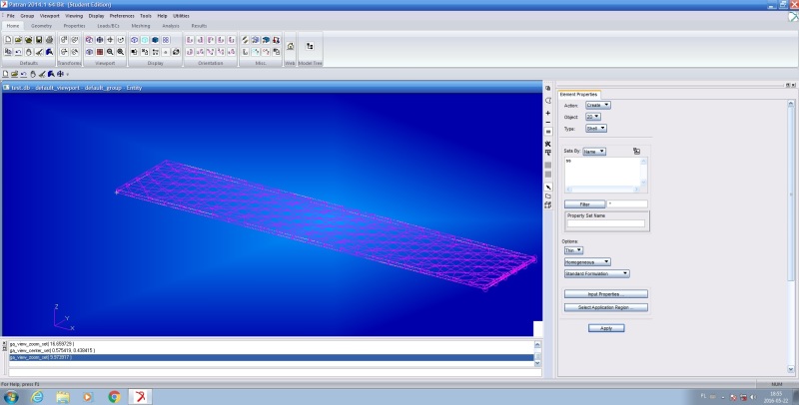Select the Hidden Line cyan cube icon

pyautogui.click(x=145, y=40)
